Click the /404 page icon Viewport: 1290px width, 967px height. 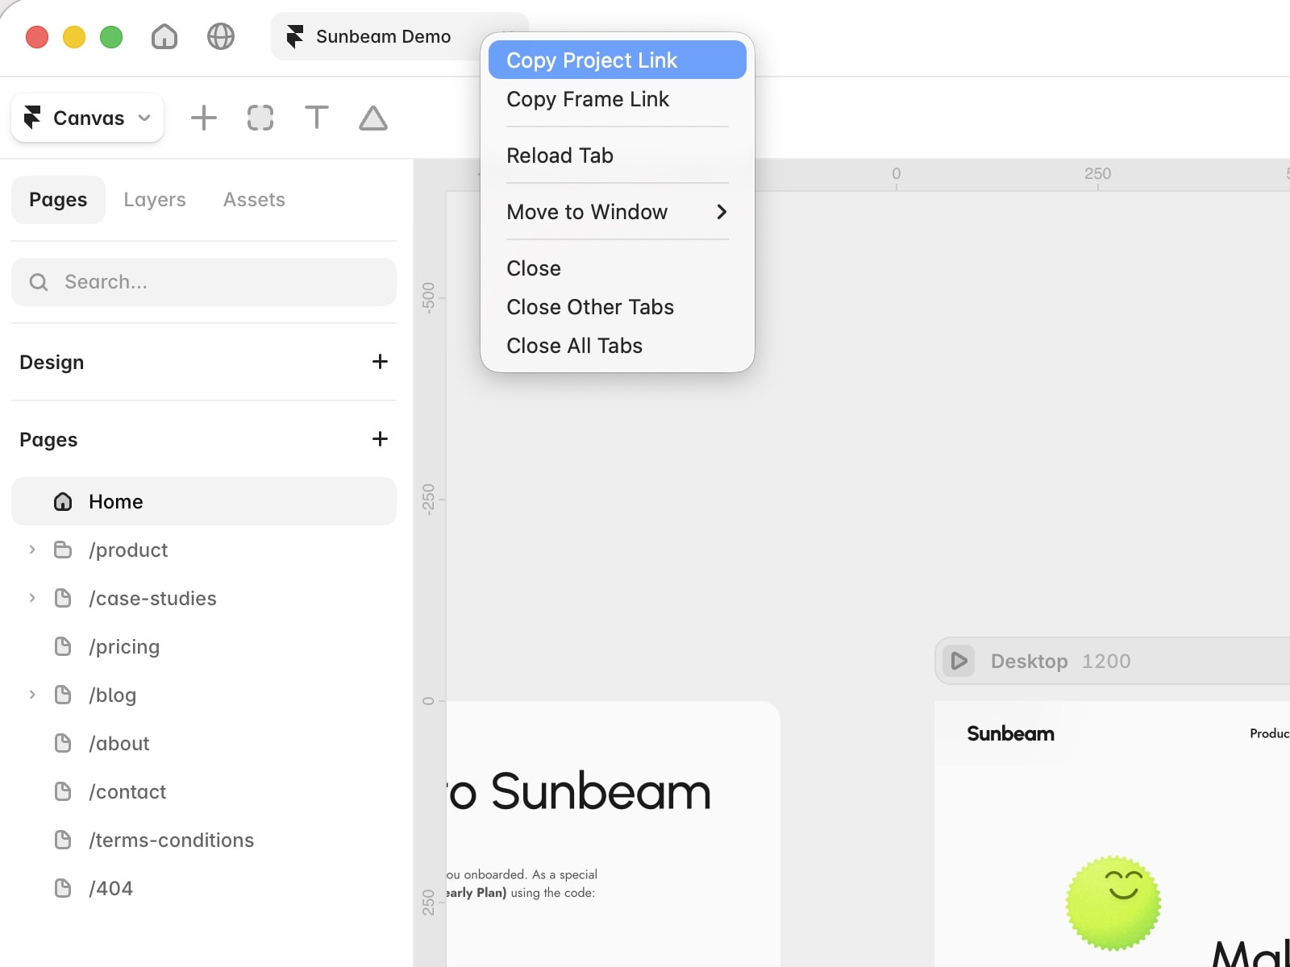(63, 888)
